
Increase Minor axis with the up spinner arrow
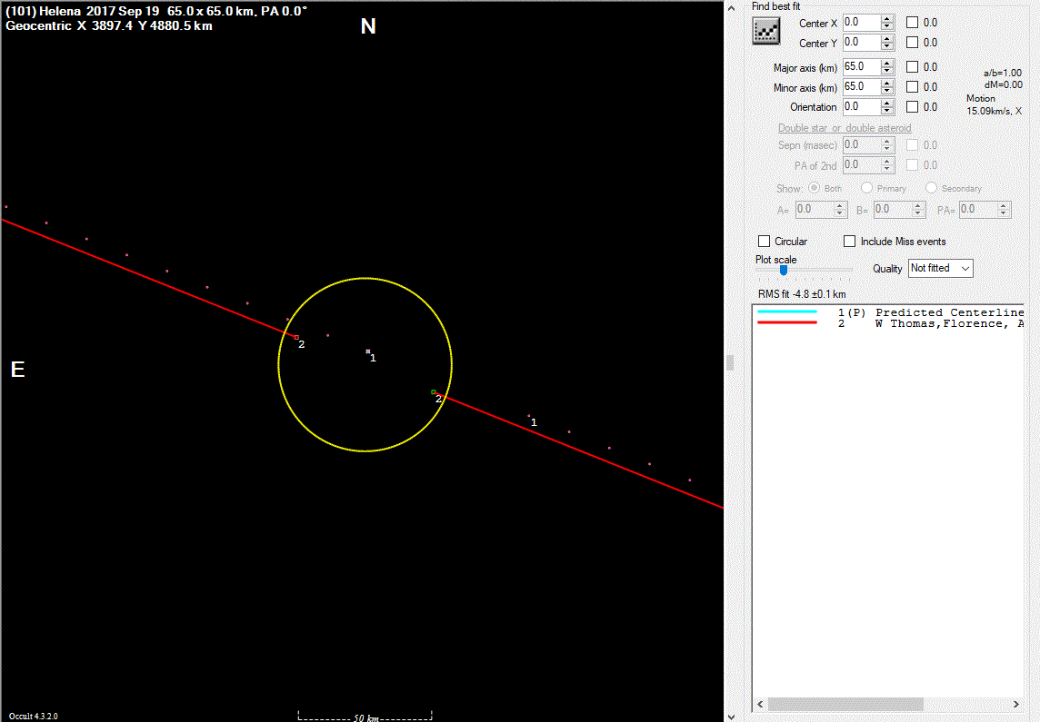(887, 83)
